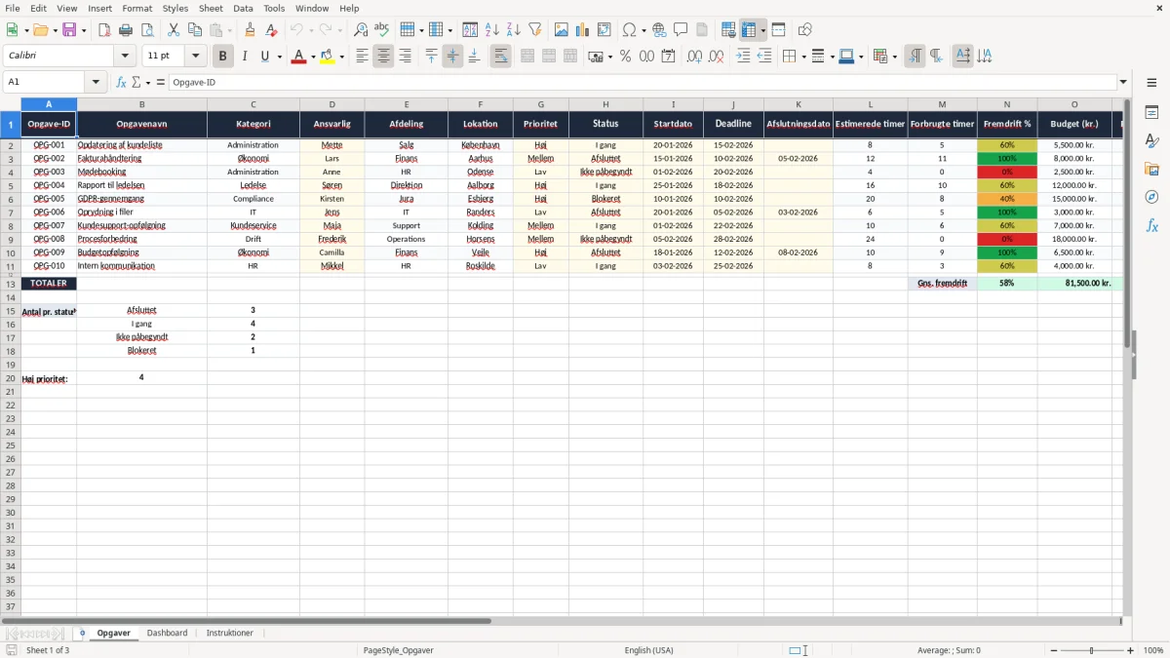The image size is (1170, 658).
Task: Toggle Align Top vertical button
Action: point(431,57)
